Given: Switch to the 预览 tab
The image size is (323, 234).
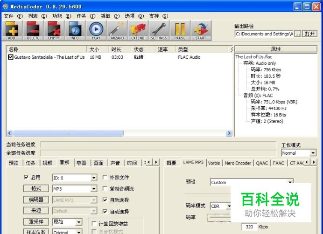Looking at the screenshot, I should (14, 163).
